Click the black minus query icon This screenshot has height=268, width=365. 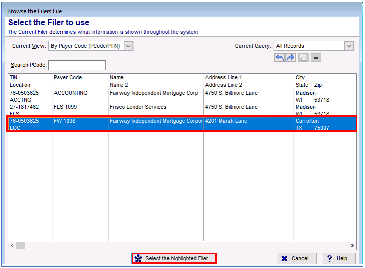tap(316, 58)
